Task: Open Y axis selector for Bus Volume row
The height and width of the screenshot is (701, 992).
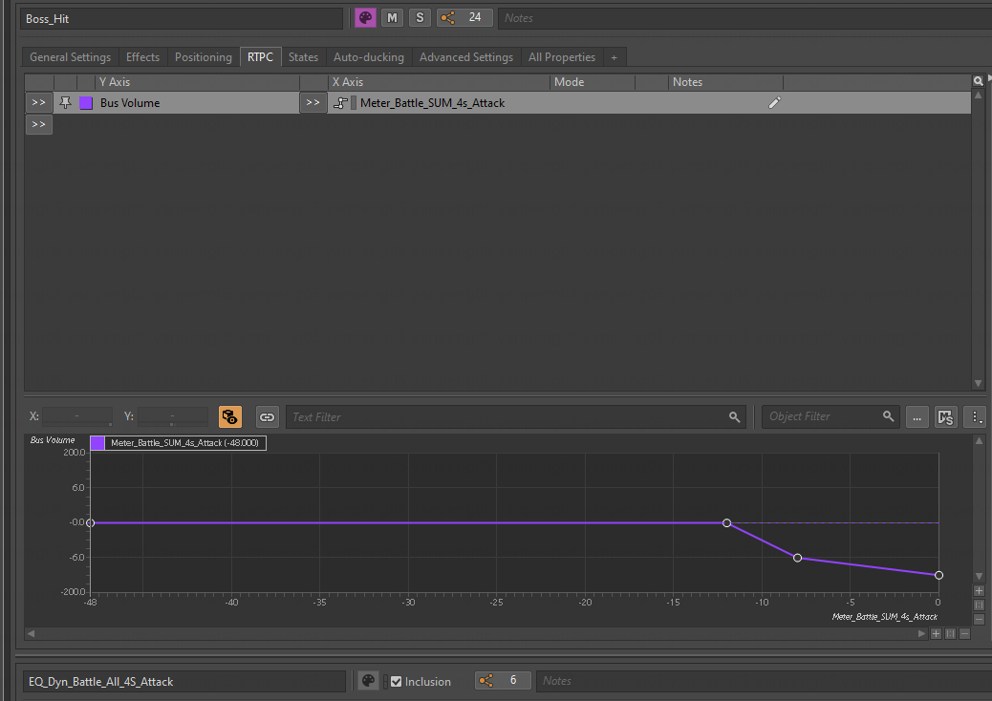Action: pos(38,102)
